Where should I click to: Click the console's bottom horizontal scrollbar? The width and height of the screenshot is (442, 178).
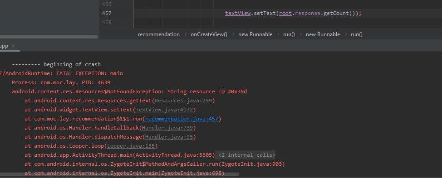(119, 175)
